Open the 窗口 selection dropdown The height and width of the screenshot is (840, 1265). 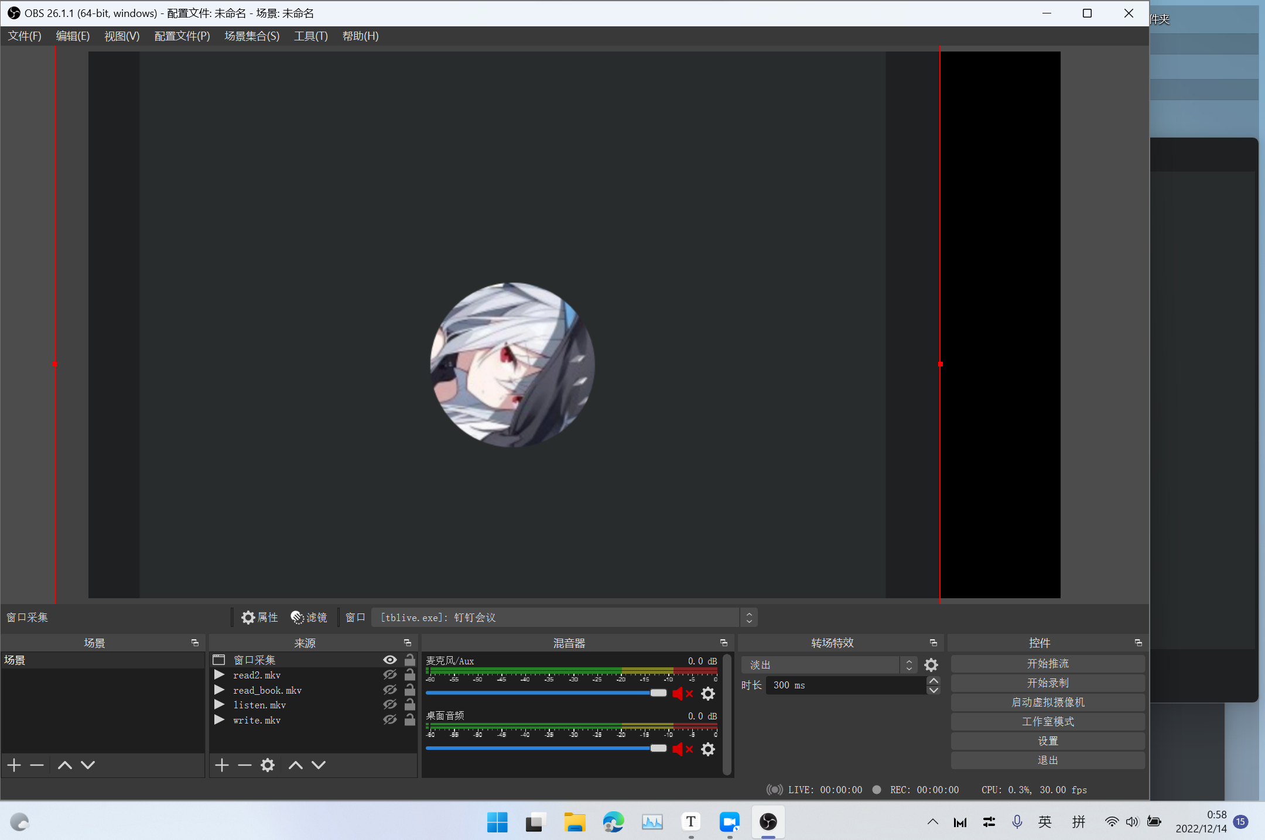coord(565,618)
